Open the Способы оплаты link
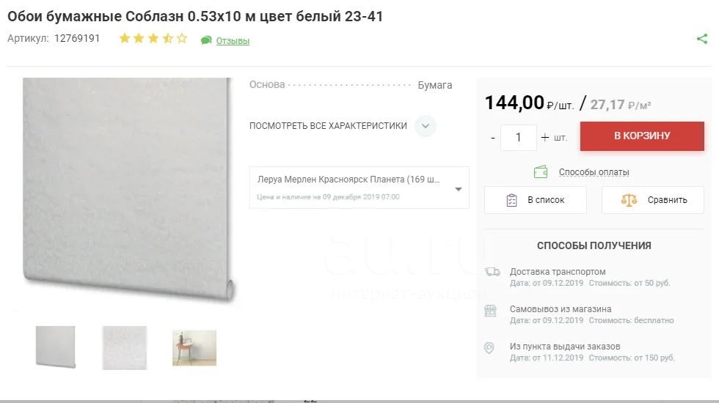This screenshot has width=719, height=403. click(x=594, y=172)
